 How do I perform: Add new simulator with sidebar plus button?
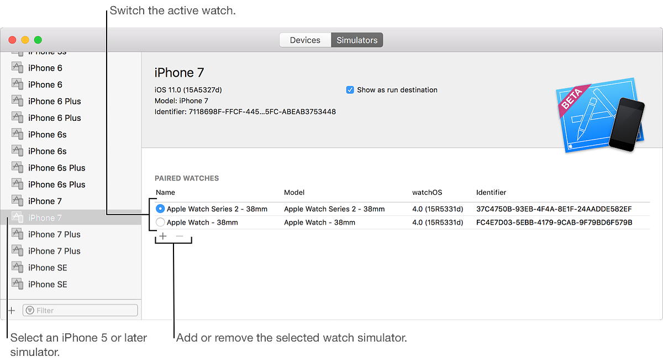tap(11, 311)
